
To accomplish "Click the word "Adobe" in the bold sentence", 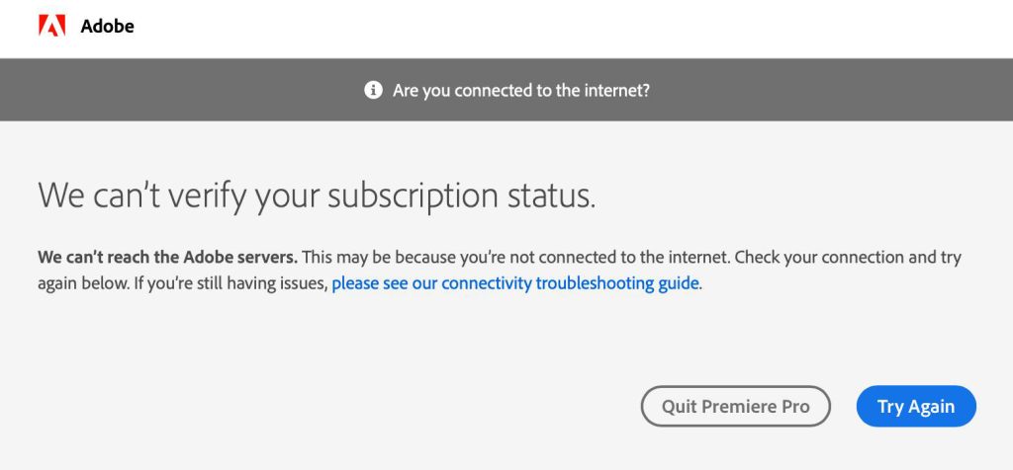I will point(209,258).
